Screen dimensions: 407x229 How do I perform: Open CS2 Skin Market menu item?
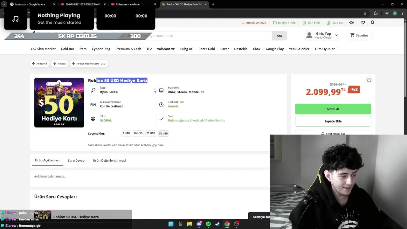coord(43,49)
